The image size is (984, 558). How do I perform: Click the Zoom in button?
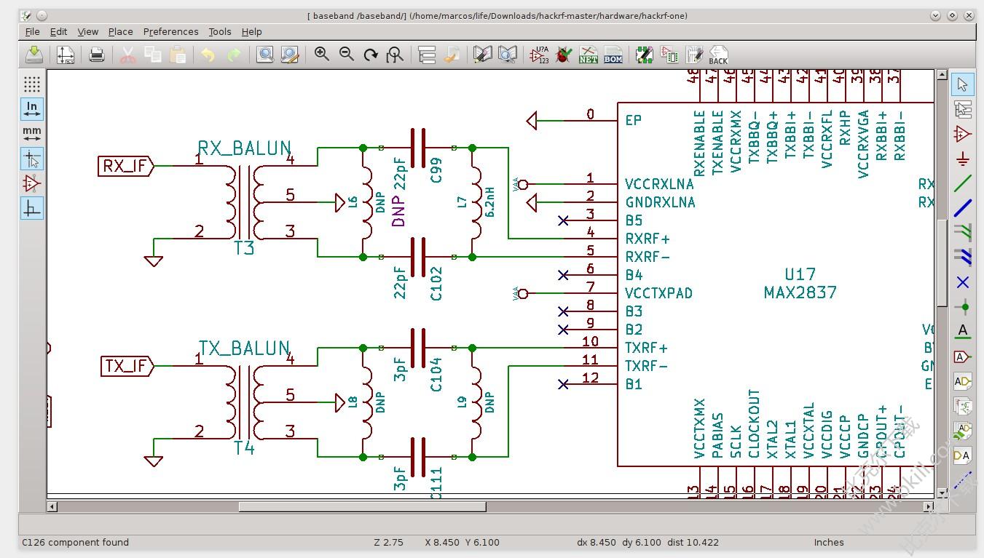tap(321, 55)
